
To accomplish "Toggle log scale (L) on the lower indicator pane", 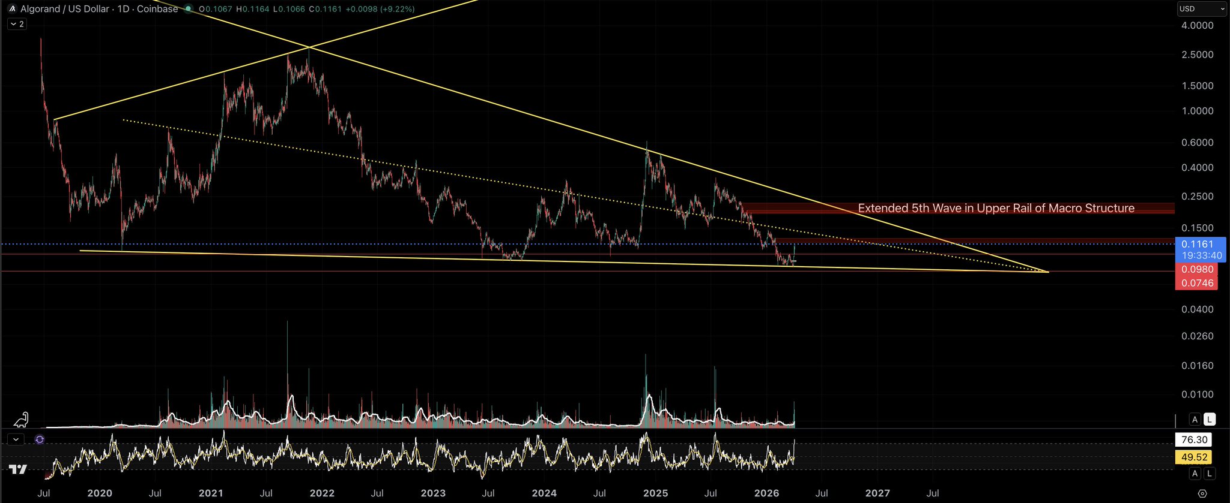I will pyautogui.click(x=1210, y=474).
